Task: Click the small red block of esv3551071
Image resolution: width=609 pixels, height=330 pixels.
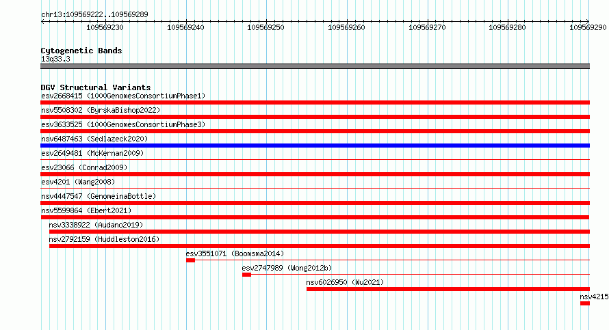Action: 190,260
